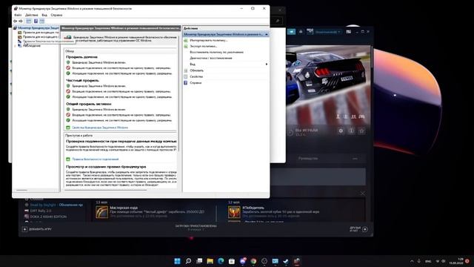
Task: Click microphone icon in system tray
Action: (x=419, y=261)
